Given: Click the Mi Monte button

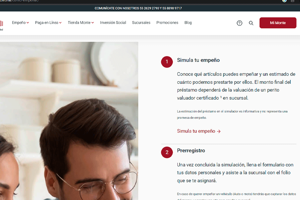Looking at the screenshot, I should 278,23.
